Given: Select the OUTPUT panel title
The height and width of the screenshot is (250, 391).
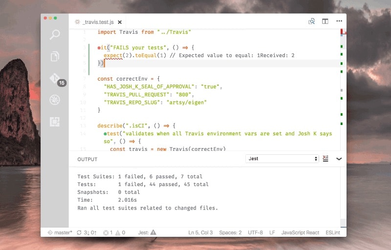Looking at the screenshot, I should point(87,159).
